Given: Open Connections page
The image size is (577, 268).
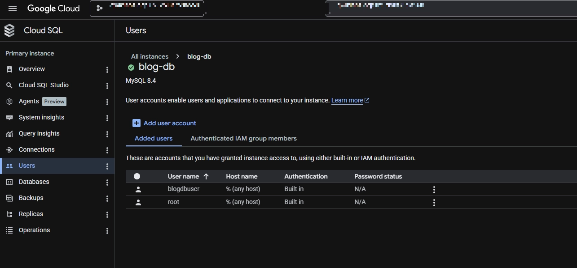Looking at the screenshot, I should click(x=36, y=149).
